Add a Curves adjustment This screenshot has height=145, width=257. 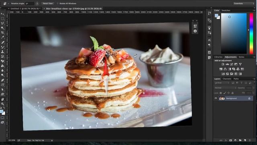pos(232,64)
